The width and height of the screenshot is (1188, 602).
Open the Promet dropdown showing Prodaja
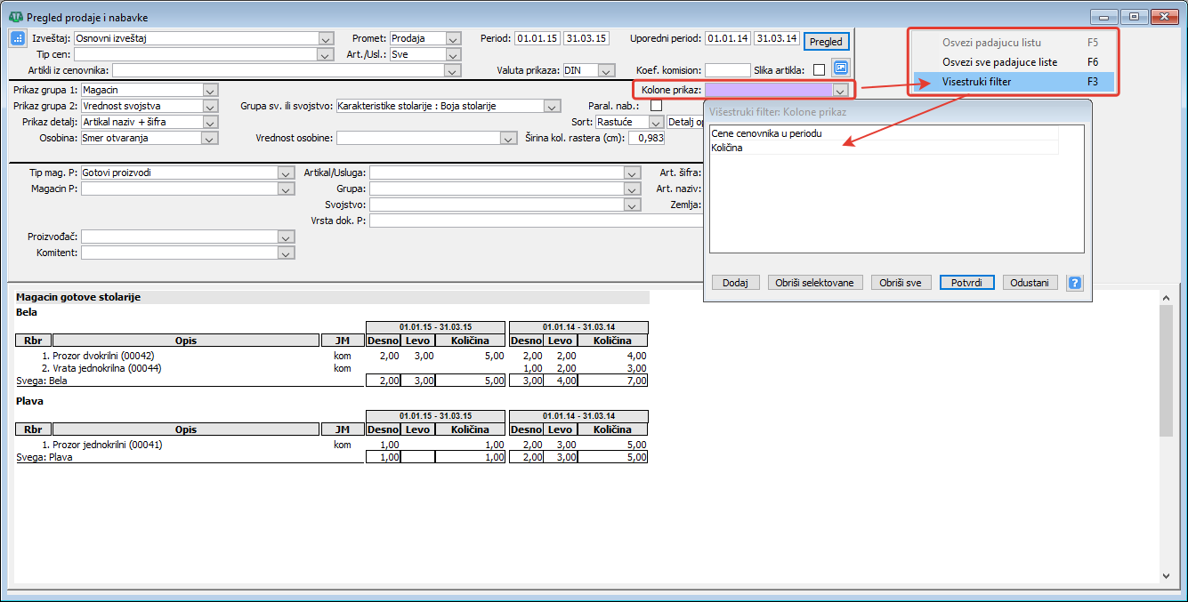point(454,39)
